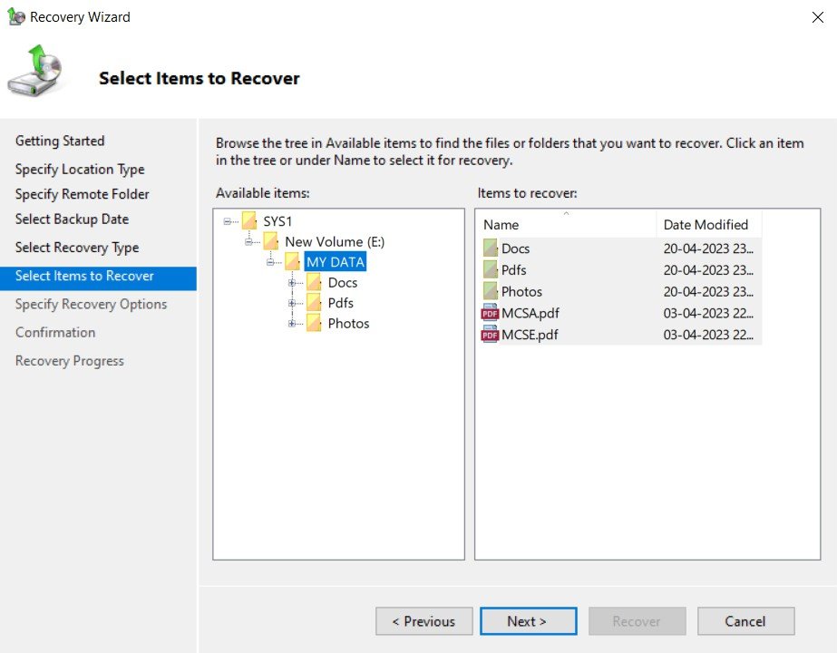The height and width of the screenshot is (653, 837).
Task: Close the Recovery Wizard window
Action: [817, 17]
